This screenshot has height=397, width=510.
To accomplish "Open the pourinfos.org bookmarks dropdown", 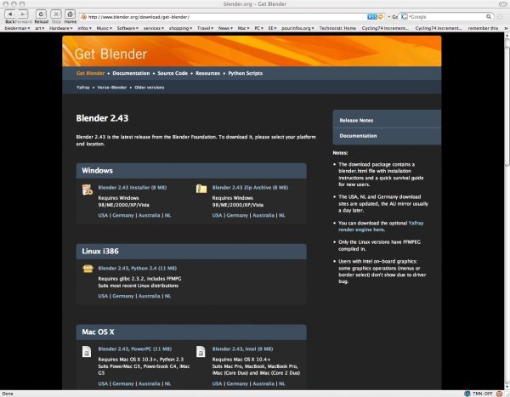I will tap(297, 28).
